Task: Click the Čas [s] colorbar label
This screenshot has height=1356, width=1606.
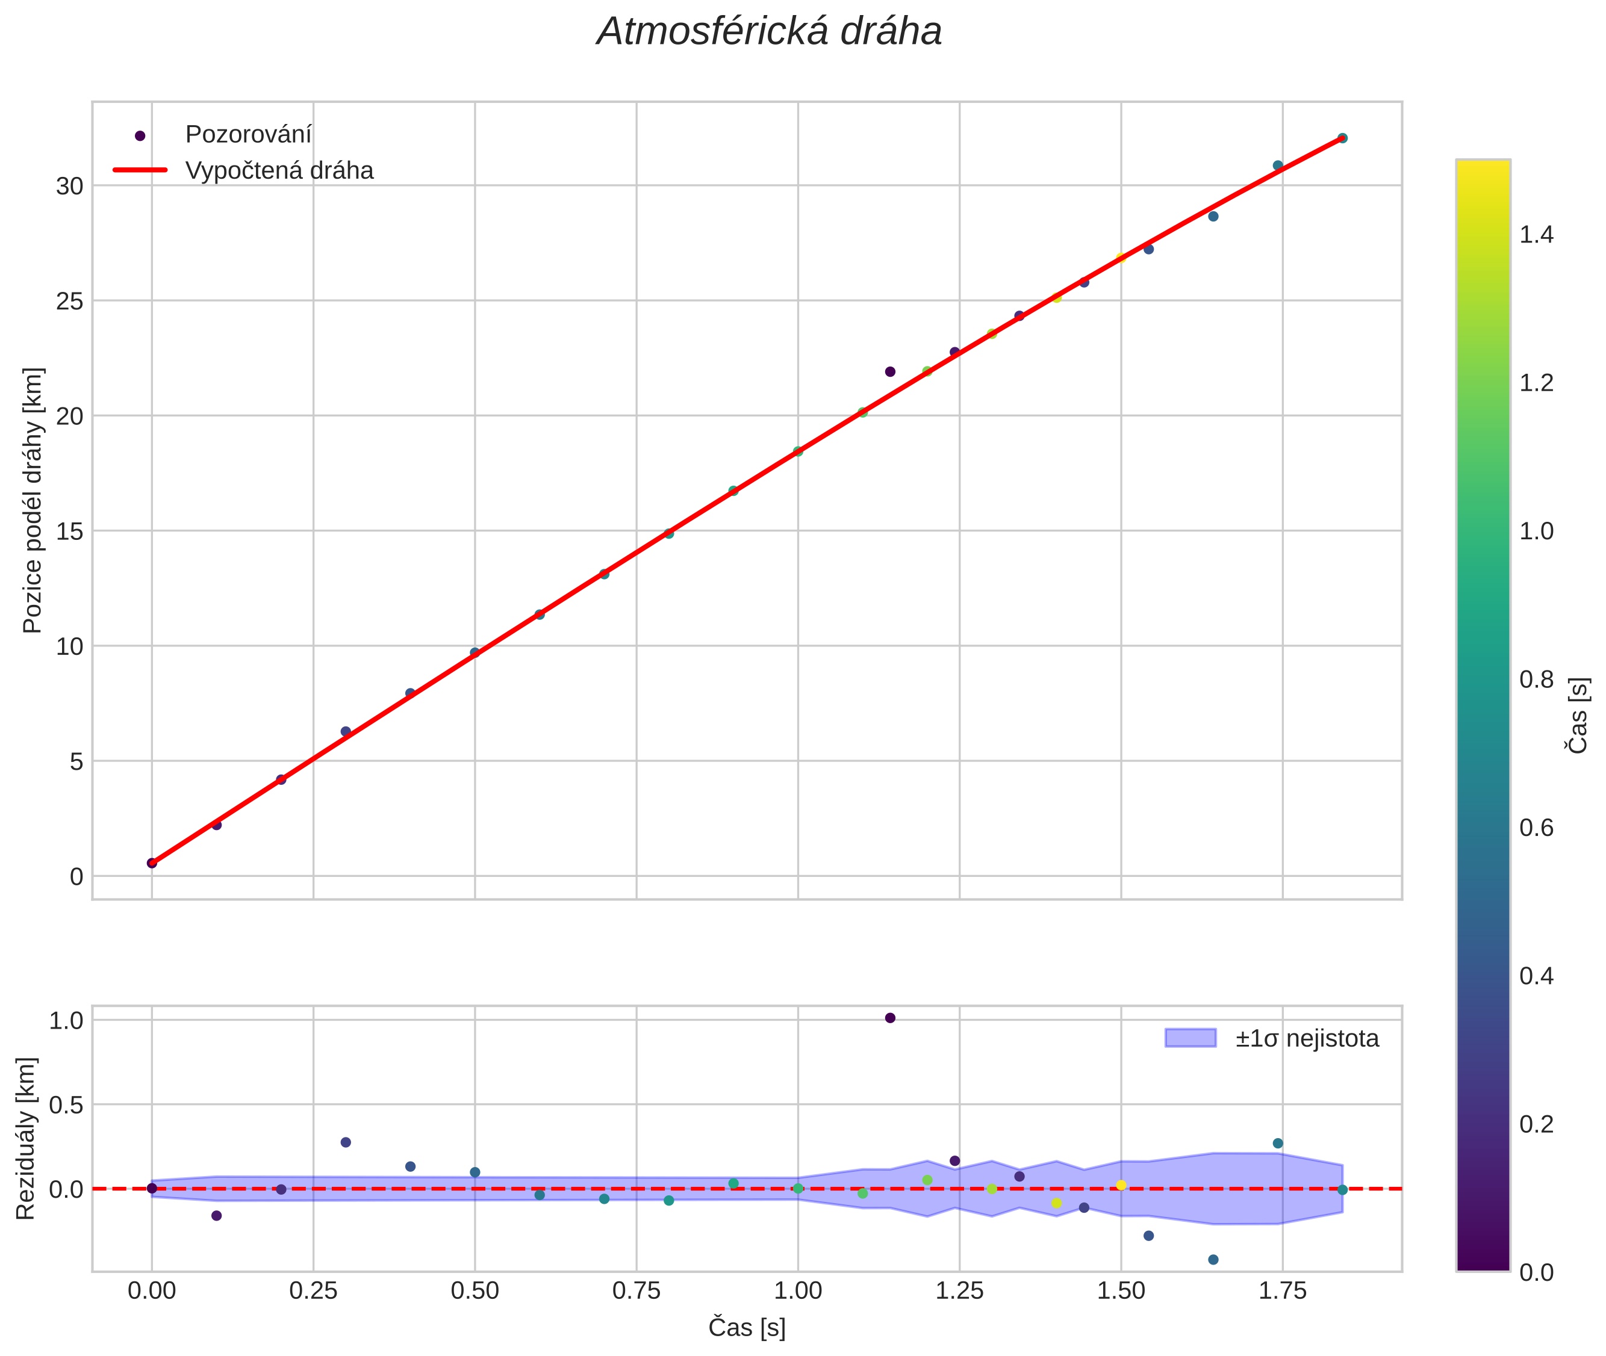Action: click(x=1578, y=715)
